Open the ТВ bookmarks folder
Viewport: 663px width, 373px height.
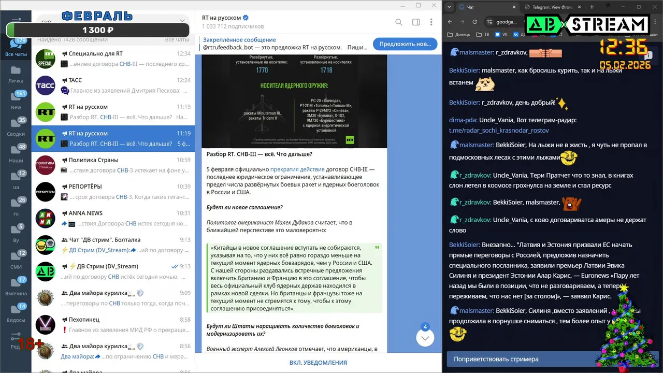[x=482, y=35]
